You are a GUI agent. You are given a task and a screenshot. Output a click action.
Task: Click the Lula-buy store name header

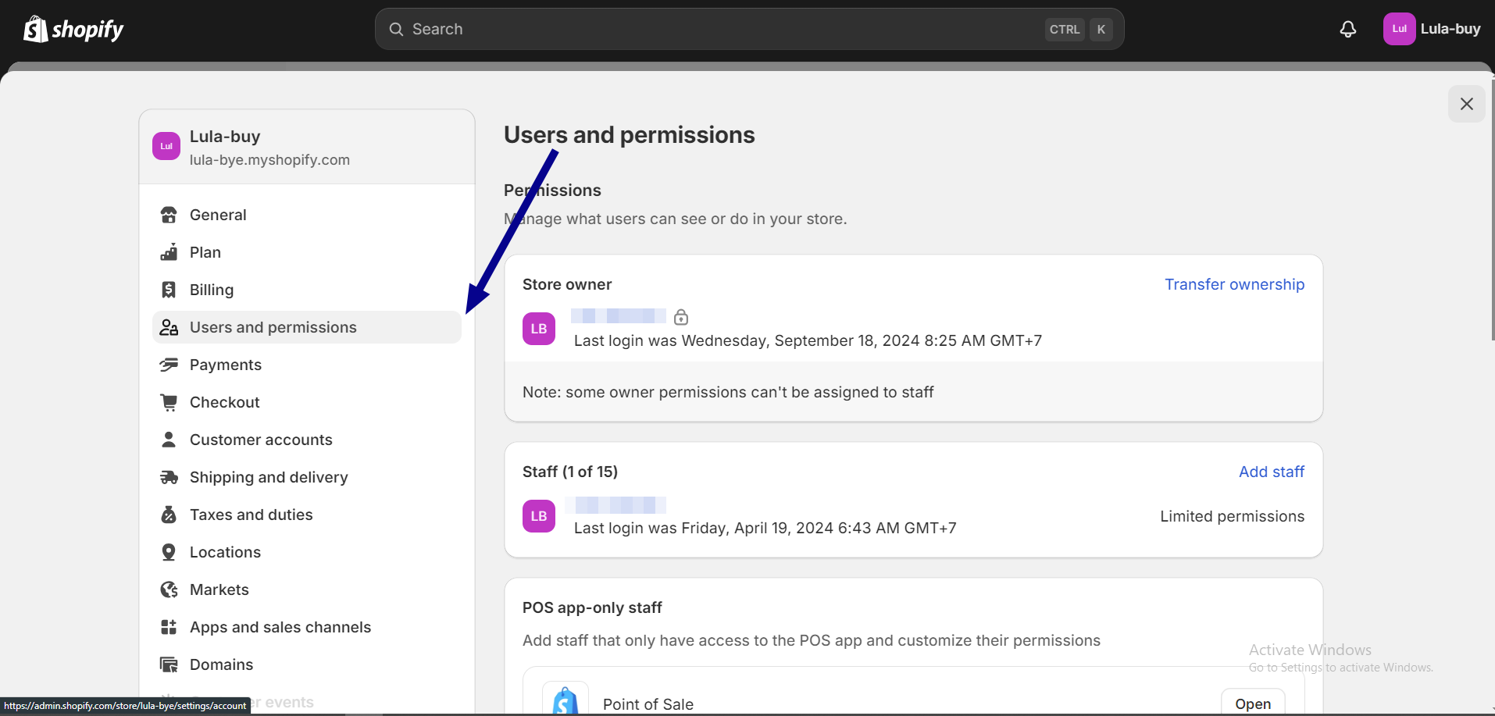tap(225, 137)
